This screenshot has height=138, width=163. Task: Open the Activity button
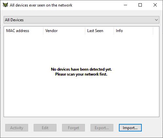(17, 128)
